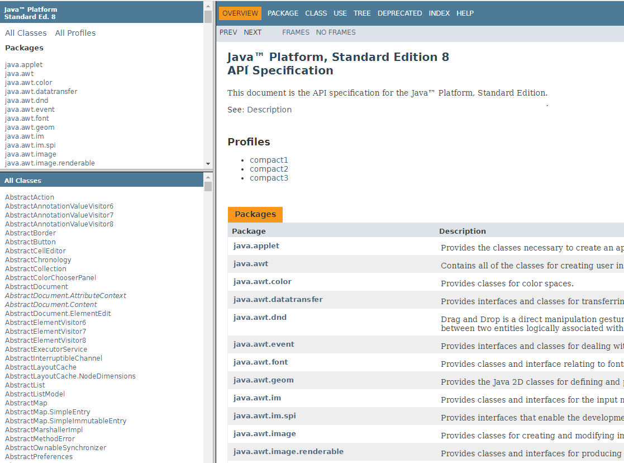Screen dimensions: 624x463
Task: Open the AbstractCollection class
Action: (x=35, y=269)
